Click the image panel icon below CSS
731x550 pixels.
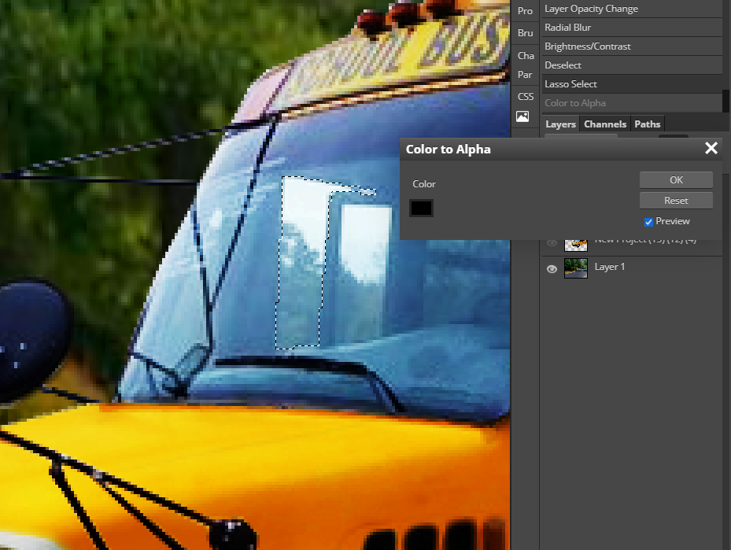click(524, 116)
